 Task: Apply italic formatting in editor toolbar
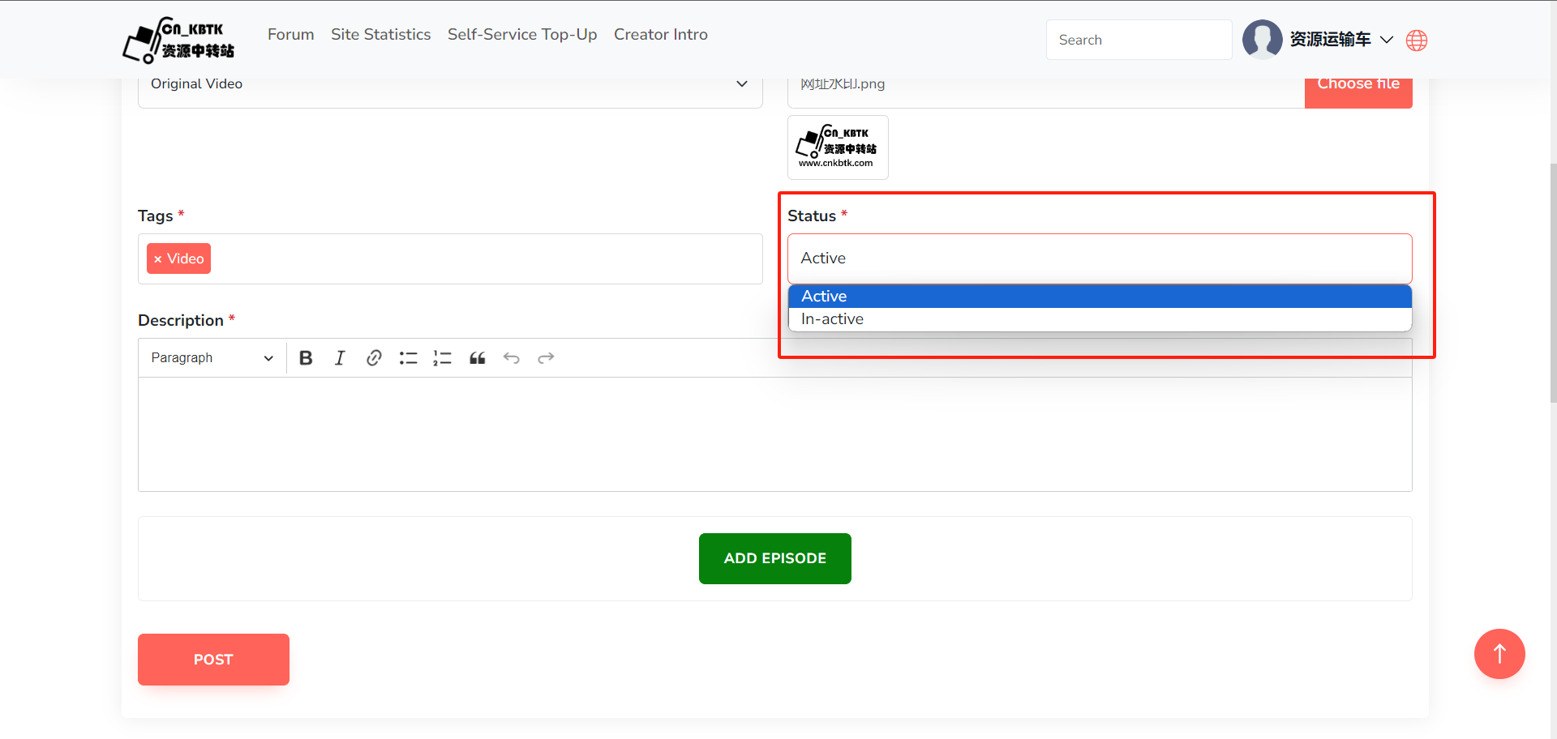(x=340, y=358)
